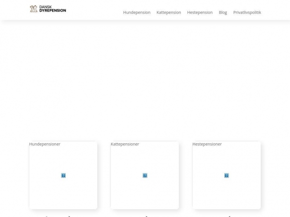Click the Hestepensioner card label
Viewport: 290px width, 217px height.
pos(207,144)
